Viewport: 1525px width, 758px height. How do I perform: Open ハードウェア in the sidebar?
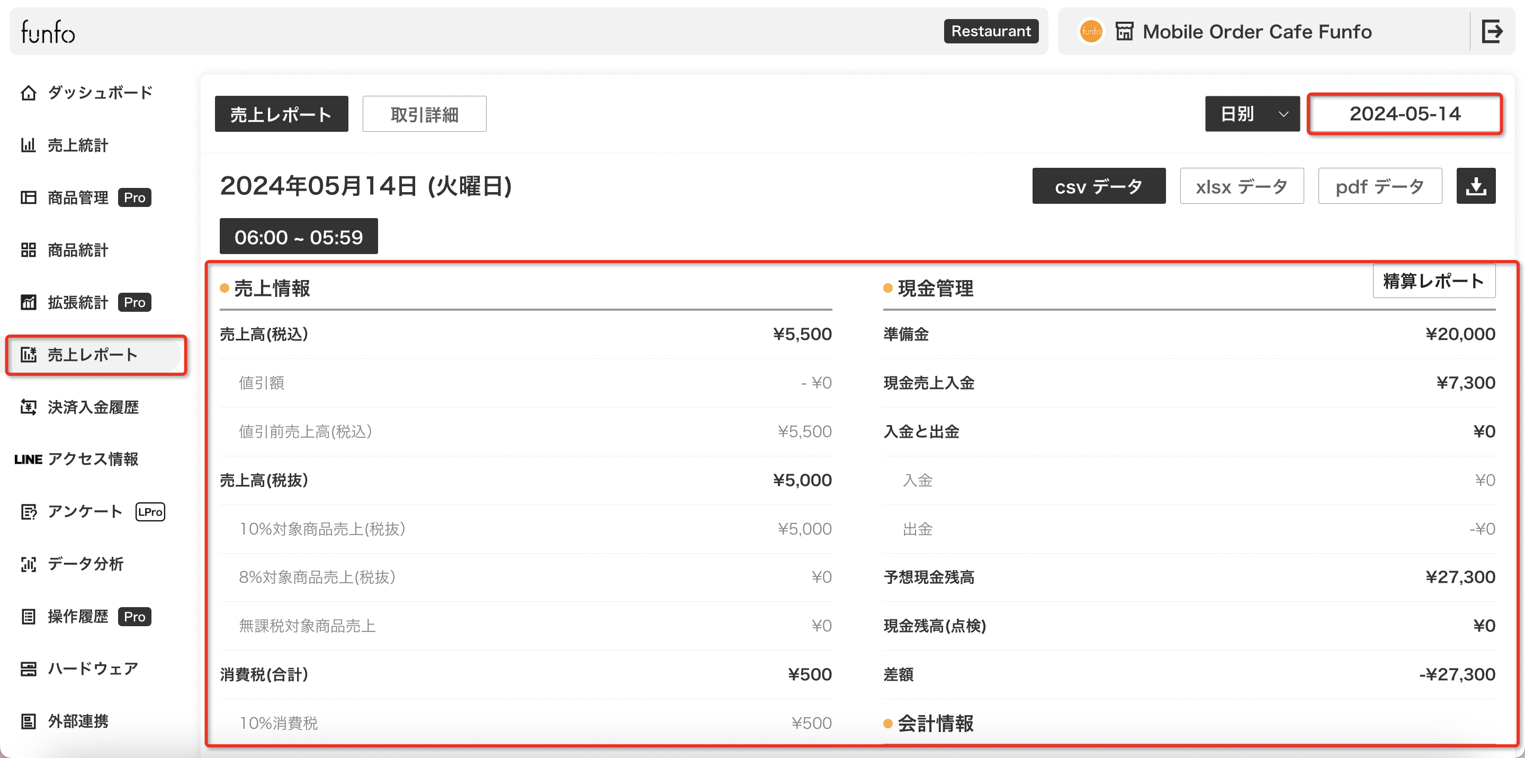click(94, 669)
